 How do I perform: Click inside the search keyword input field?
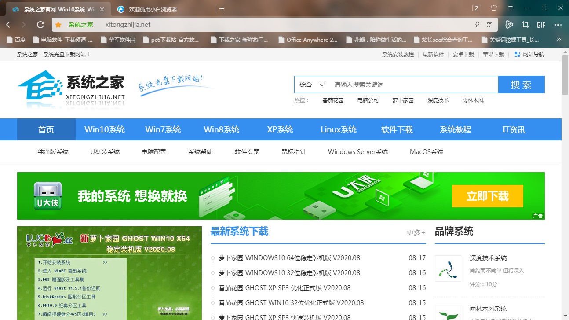point(396,84)
